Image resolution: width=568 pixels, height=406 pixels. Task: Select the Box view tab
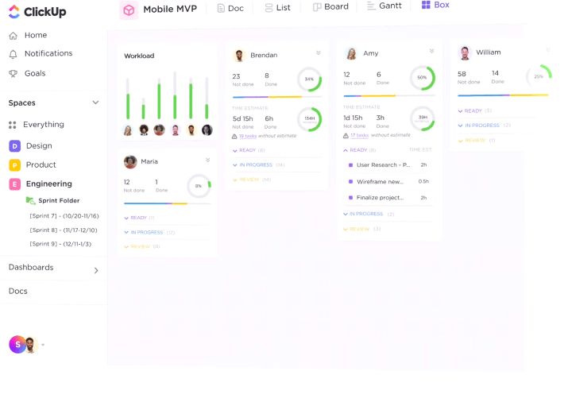436,5
